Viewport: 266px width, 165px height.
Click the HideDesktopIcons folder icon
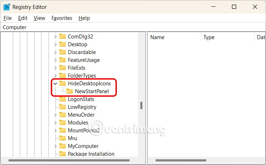[x=63, y=84]
